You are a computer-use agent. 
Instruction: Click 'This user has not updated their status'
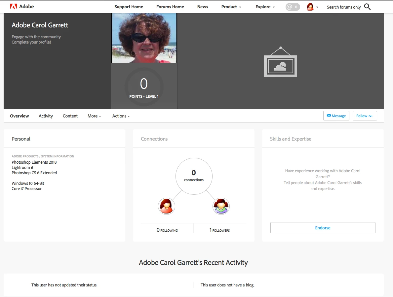tap(64, 285)
